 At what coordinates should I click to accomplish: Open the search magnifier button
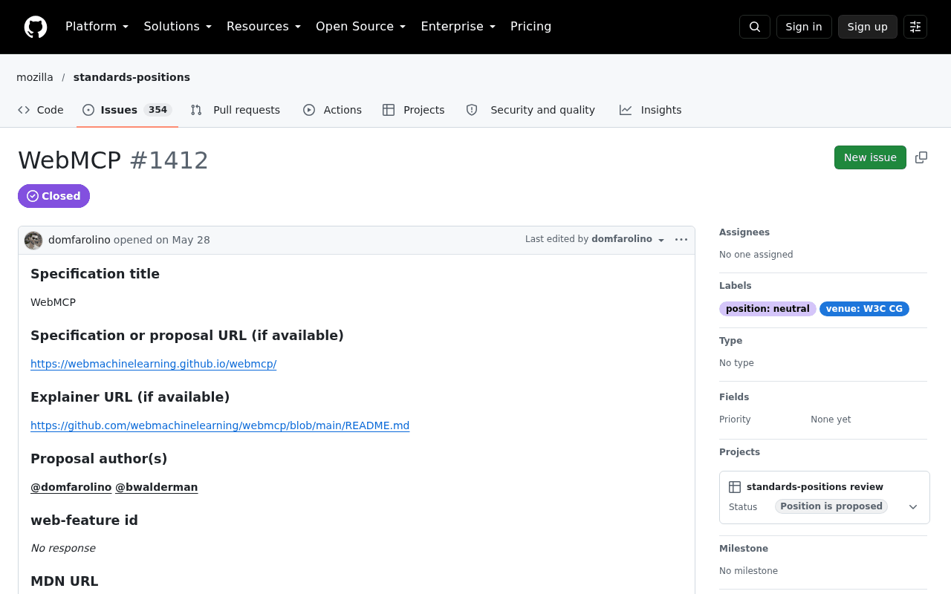click(755, 27)
